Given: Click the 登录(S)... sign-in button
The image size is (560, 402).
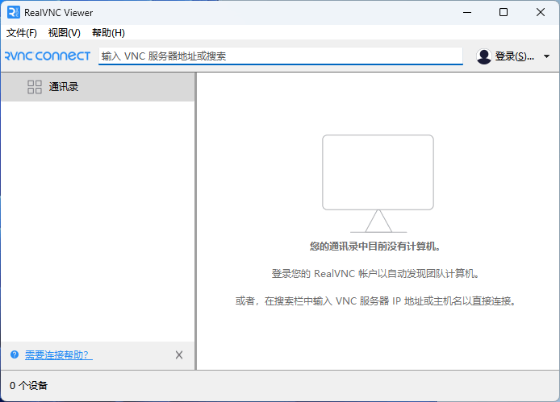Looking at the screenshot, I should (x=514, y=56).
